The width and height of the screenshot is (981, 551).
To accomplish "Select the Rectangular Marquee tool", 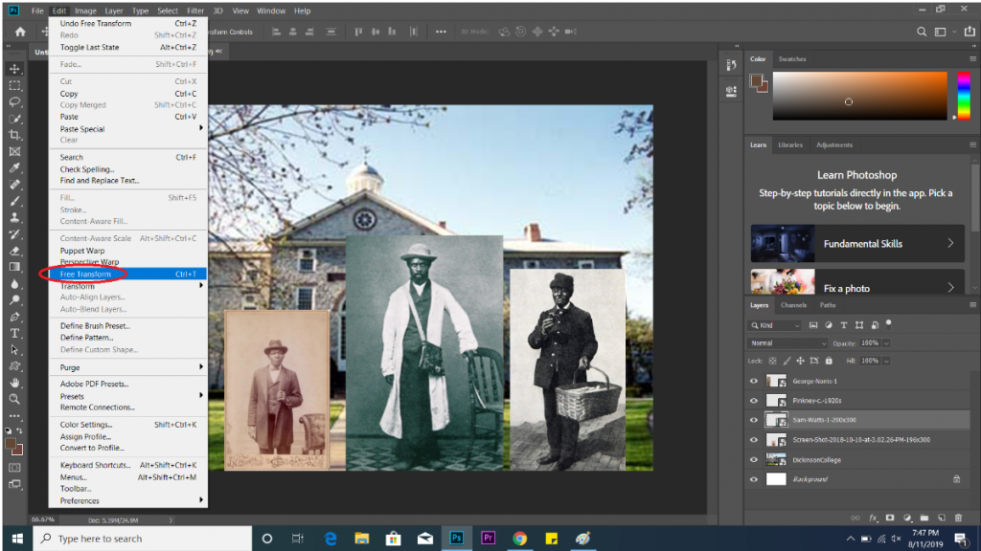I will click(x=14, y=85).
